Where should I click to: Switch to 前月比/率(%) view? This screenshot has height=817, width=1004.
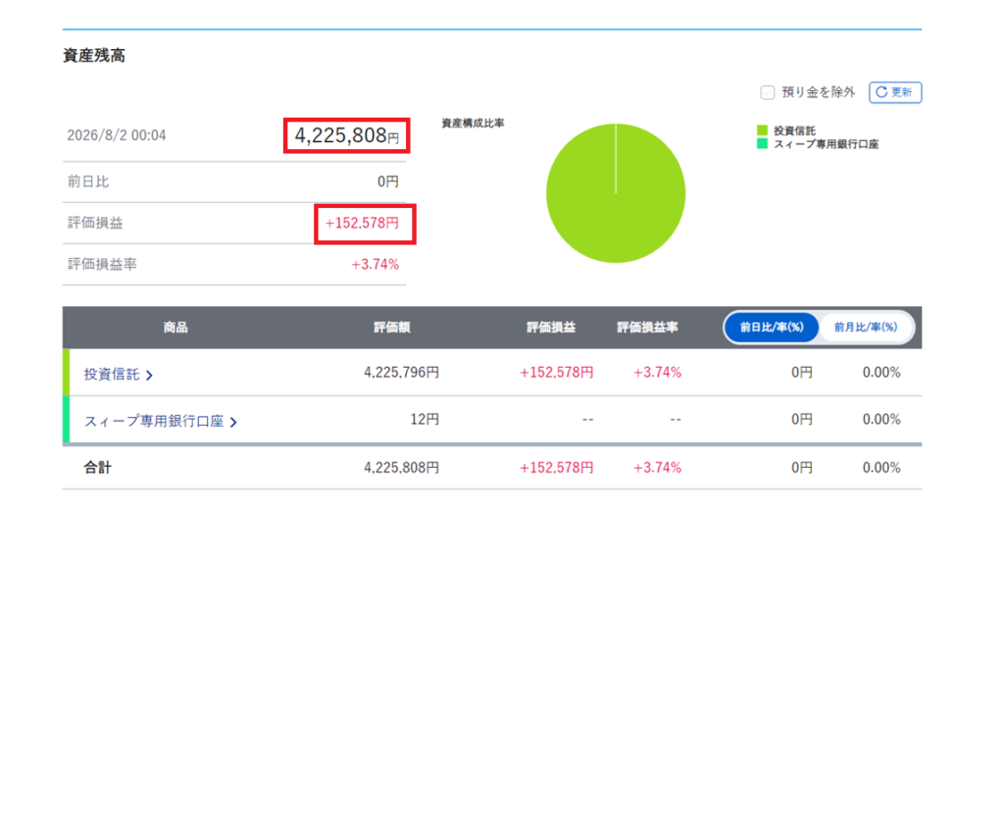pos(865,328)
